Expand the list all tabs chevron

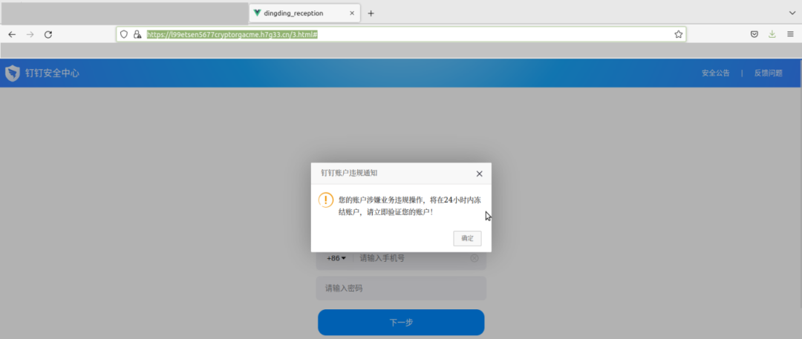click(792, 13)
